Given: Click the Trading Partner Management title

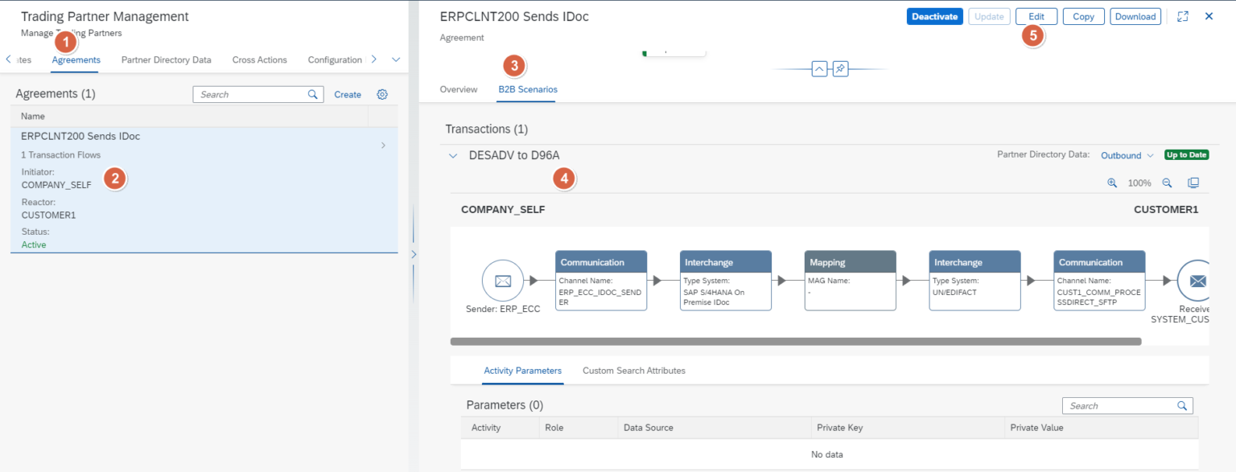Looking at the screenshot, I should (x=105, y=16).
